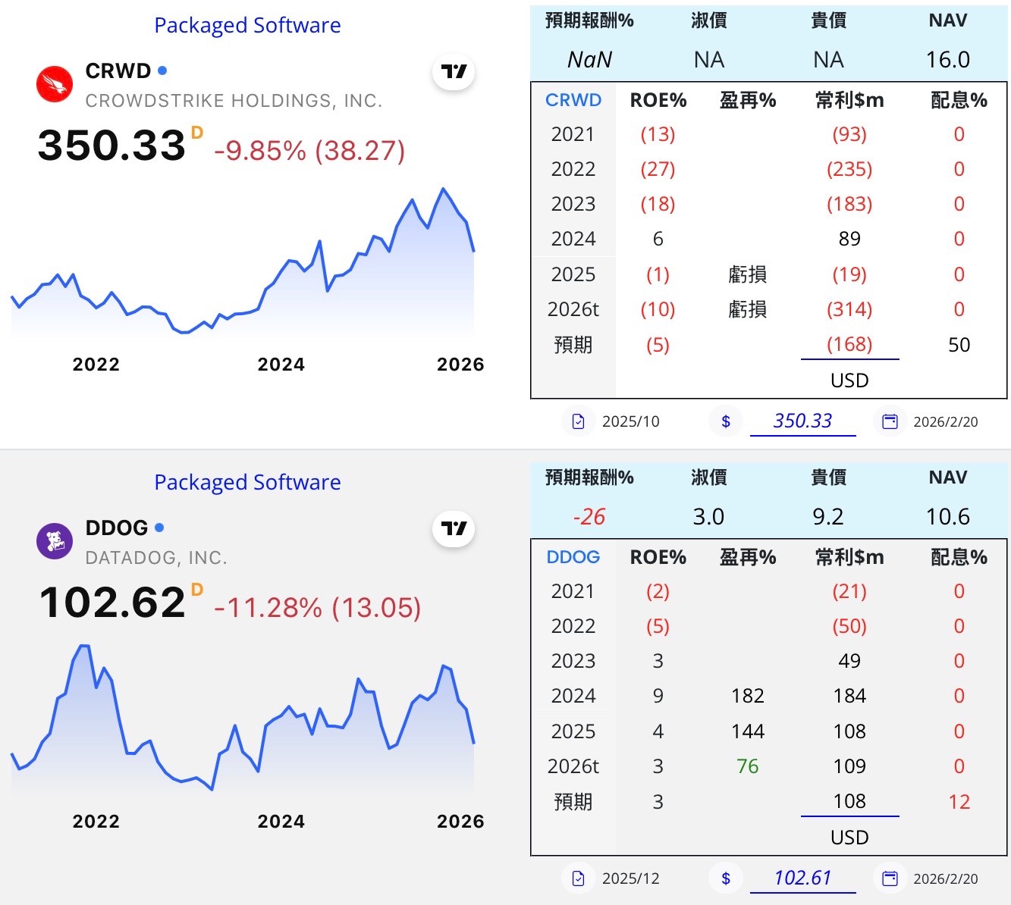Click the underlined (168) expected profit field
The height and width of the screenshot is (905, 1011).
coord(849,345)
